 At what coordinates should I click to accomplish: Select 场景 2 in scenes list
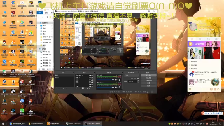click(64, 78)
